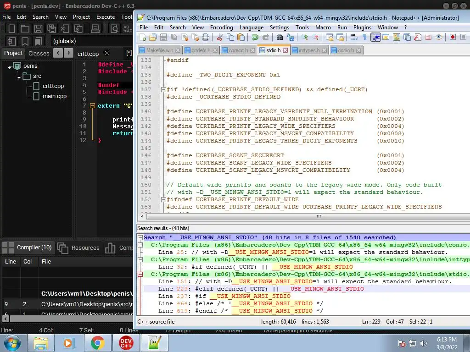470x352 pixels.
Task: Open the Language menu in Notepad++
Action: (x=251, y=27)
